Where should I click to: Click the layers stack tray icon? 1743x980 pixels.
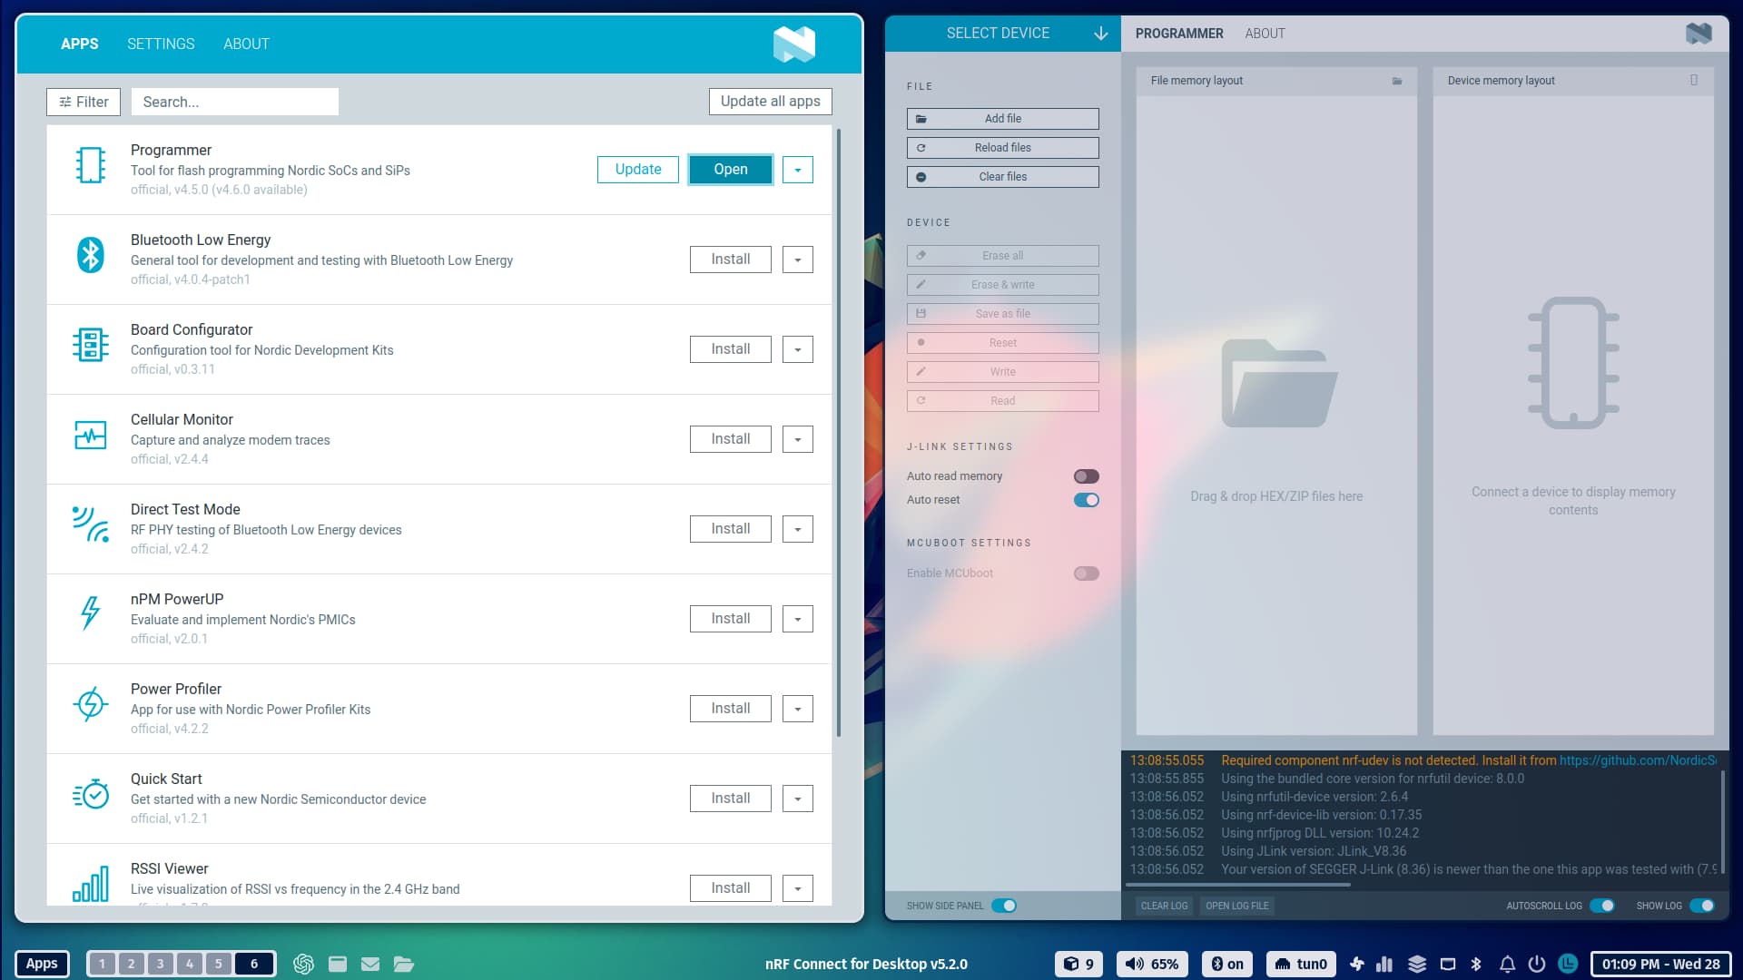[1417, 964]
